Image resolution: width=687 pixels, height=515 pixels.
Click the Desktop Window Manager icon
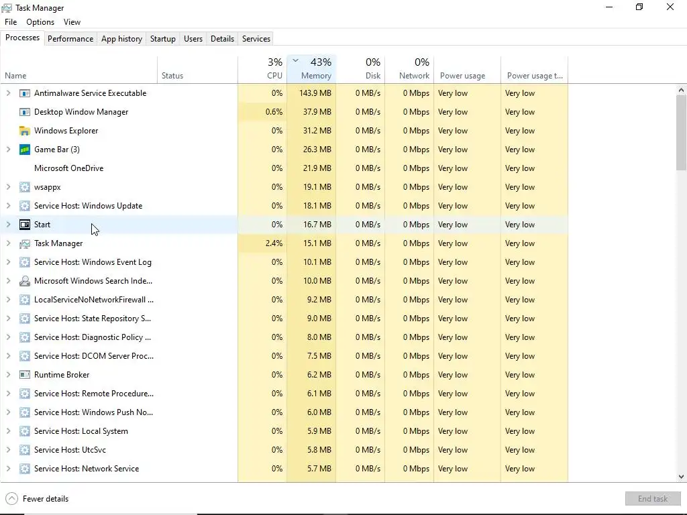pos(25,112)
